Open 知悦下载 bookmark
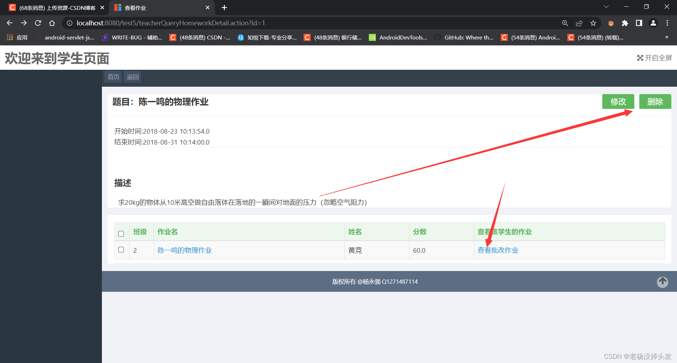The height and width of the screenshot is (363, 677). 267,37
